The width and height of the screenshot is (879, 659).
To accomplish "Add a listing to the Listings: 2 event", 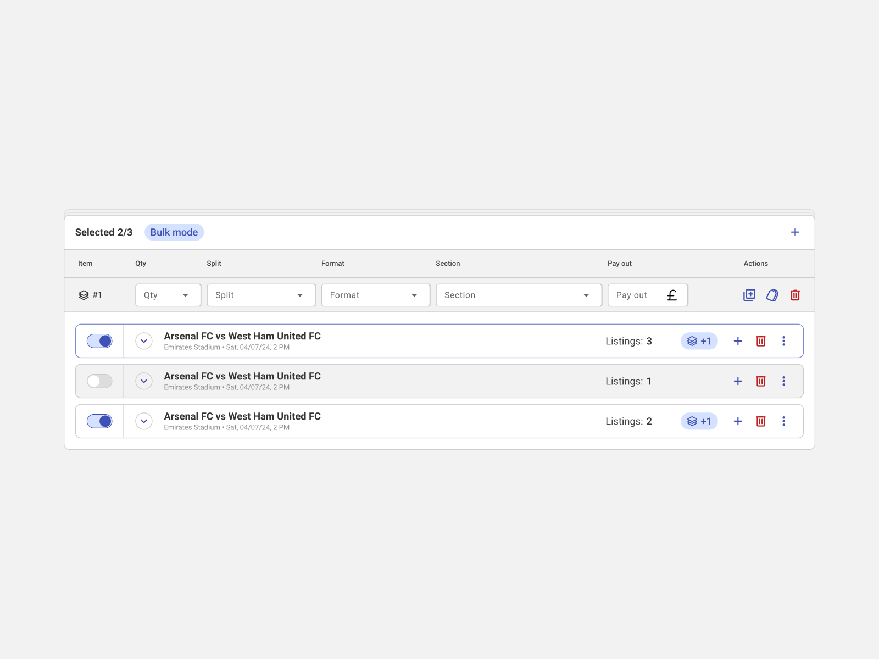I will tap(738, 421).
